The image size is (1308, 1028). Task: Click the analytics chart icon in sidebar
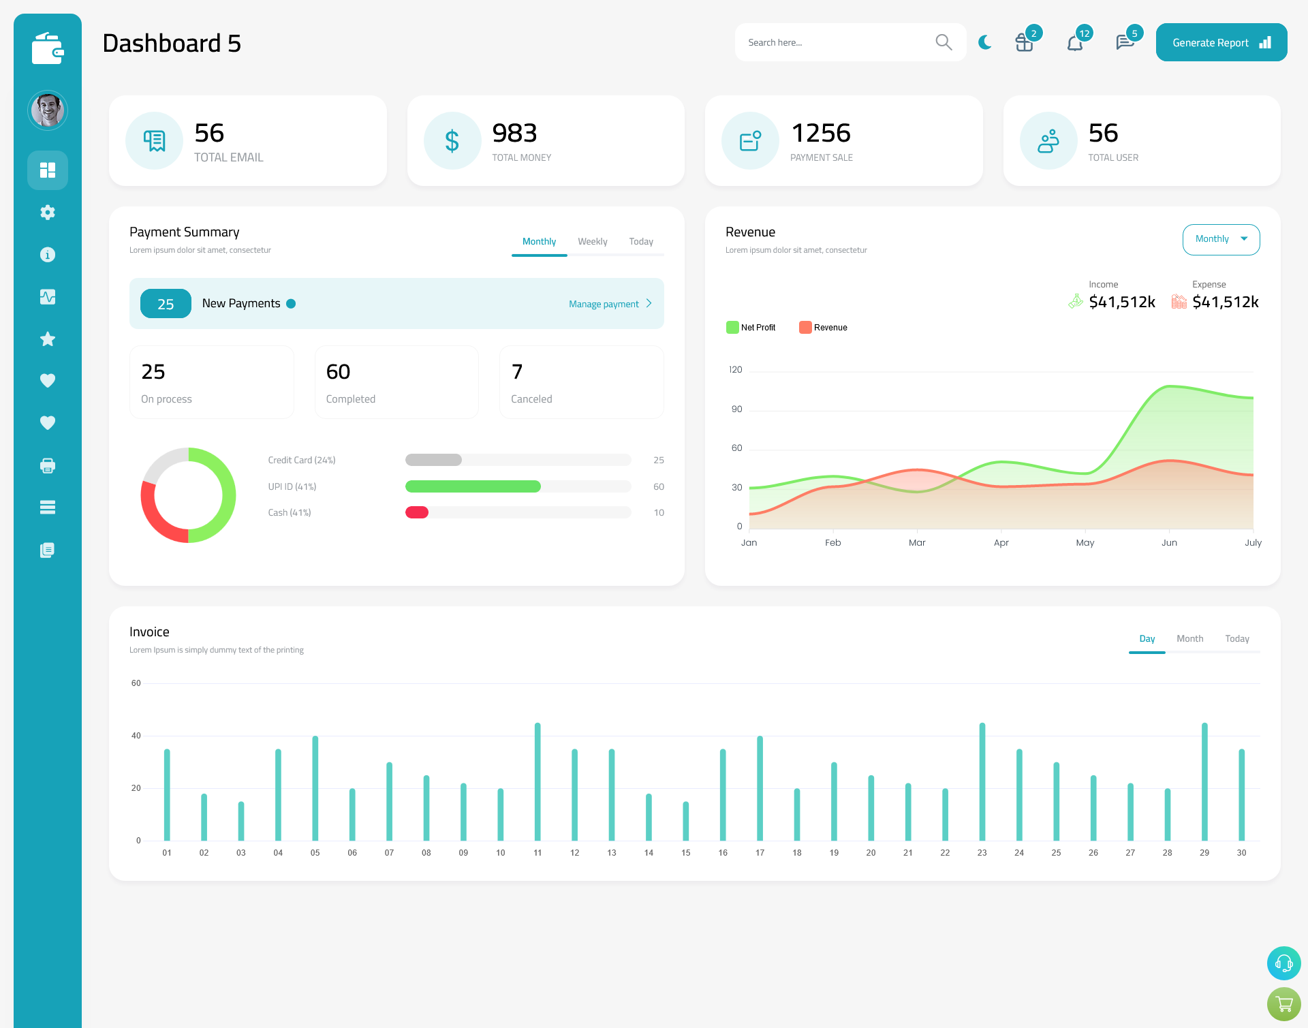pyautogui.click(x=48, y=296)
